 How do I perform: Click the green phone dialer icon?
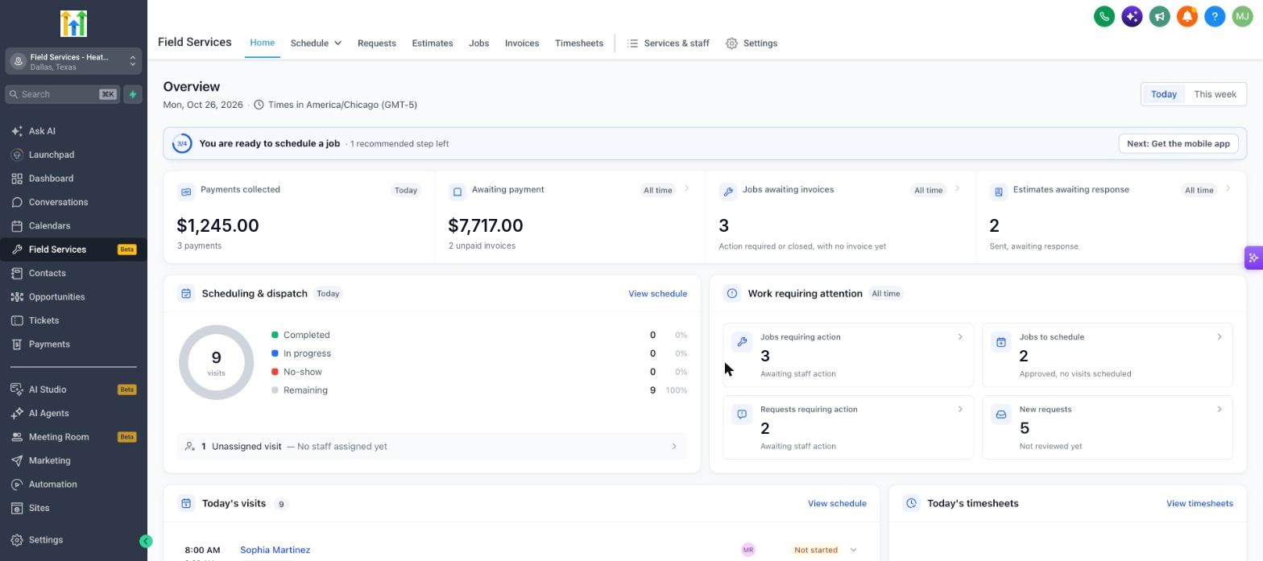pos(1104,16)
